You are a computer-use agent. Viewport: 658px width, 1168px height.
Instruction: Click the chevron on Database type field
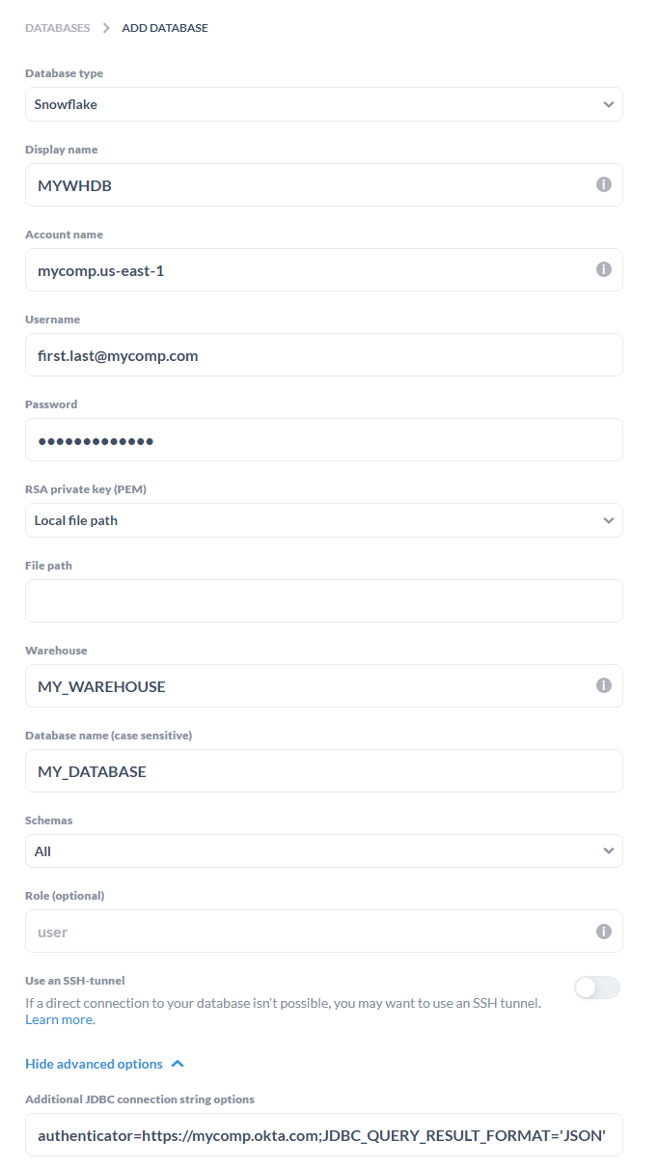(609, 103)
